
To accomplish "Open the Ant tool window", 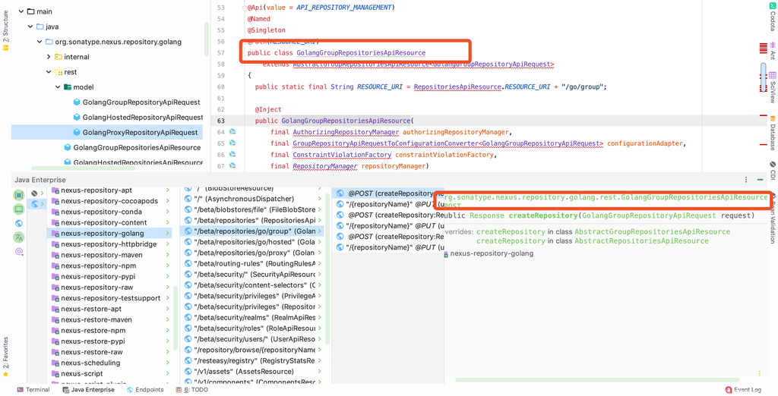I will click(772, 54).
